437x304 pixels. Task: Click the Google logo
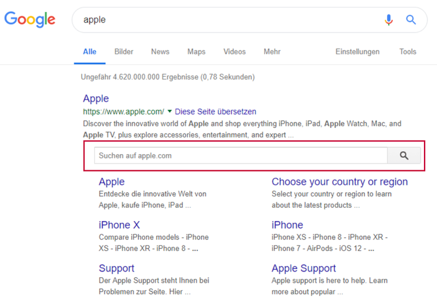pos(30,19)
